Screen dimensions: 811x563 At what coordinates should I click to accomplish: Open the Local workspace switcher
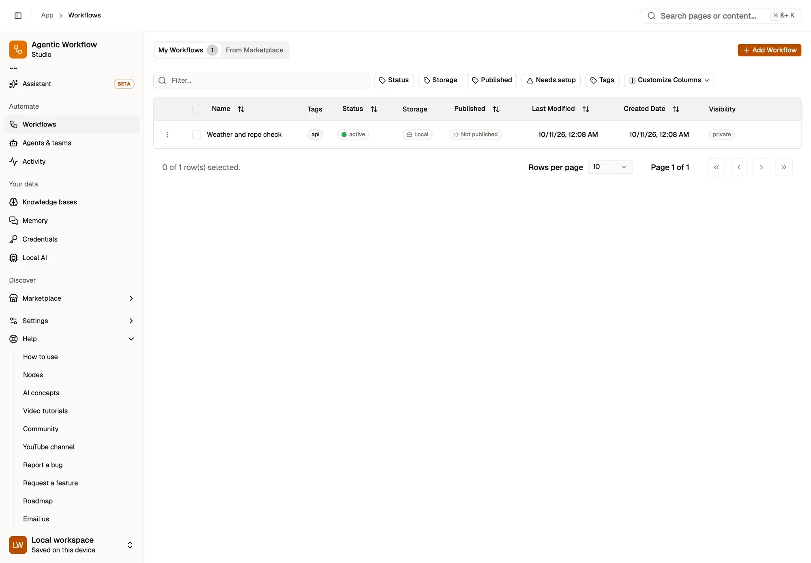[72, 545]
